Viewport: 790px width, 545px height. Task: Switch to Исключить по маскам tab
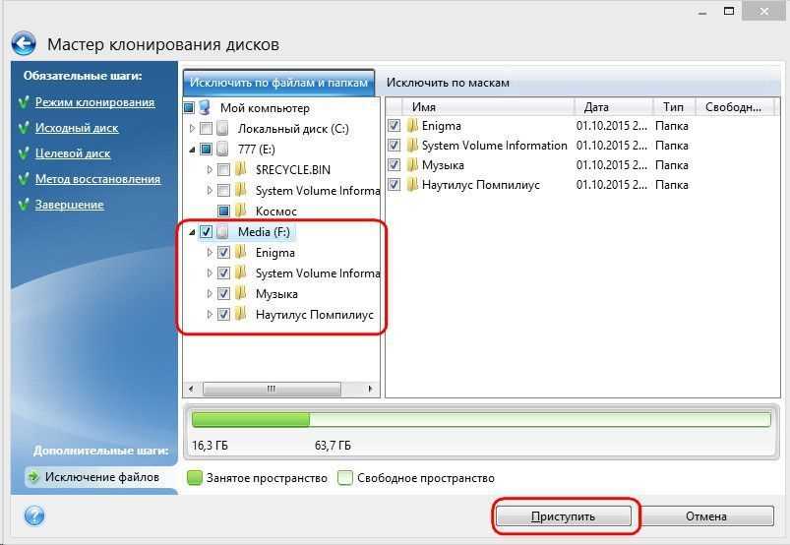[x=448, y=83]
